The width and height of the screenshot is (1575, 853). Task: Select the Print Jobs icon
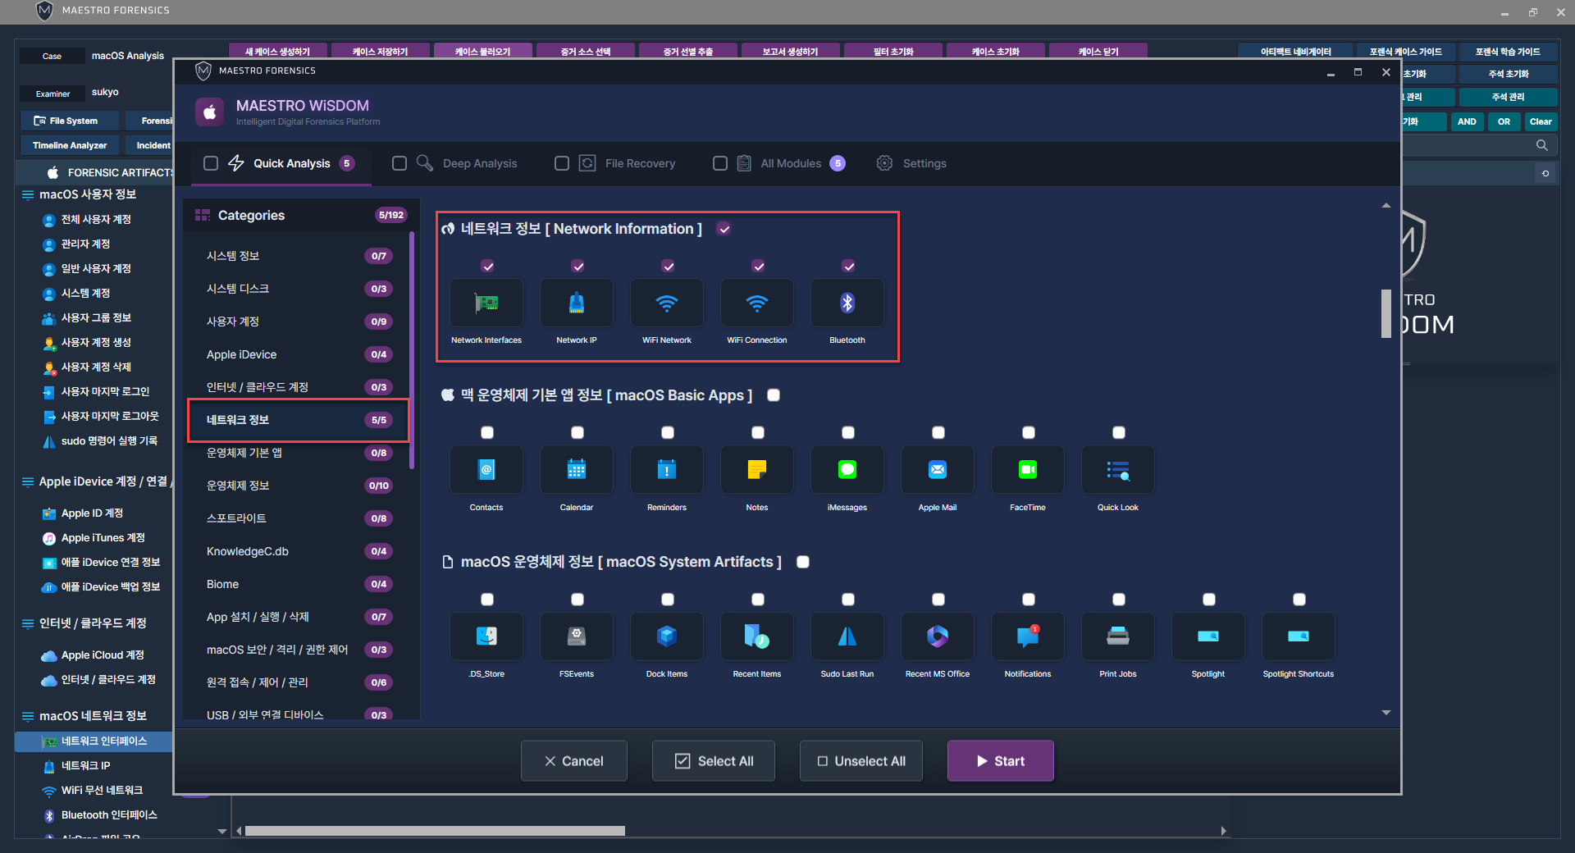pos(1117,636)
